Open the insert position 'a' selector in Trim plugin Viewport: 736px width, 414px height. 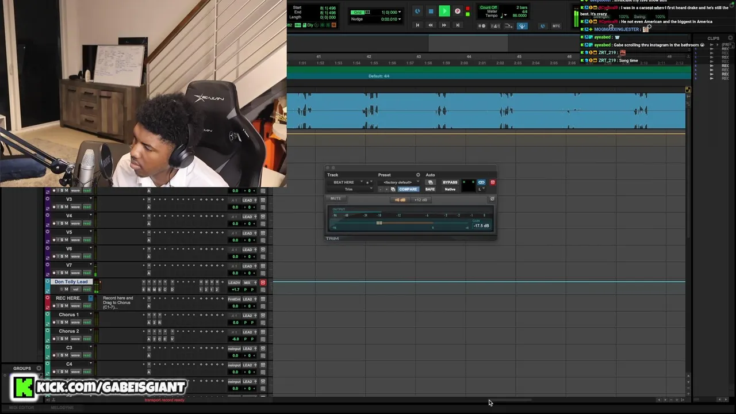click(x=369, y=182)
